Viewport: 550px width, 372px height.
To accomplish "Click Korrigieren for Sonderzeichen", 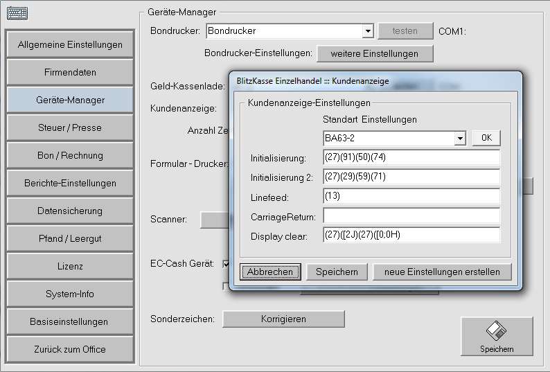I will pyautogui.click(x=283, y=319).
